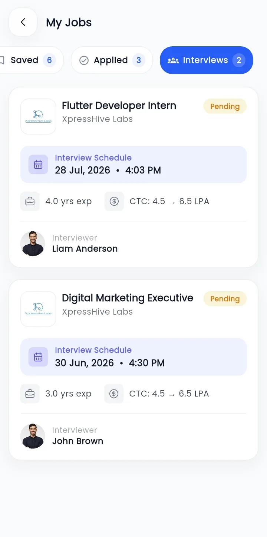Click calendar icon for 28 Jul interview
The width and height of the screenshot is (267, 537).
(x=38, y=165)
